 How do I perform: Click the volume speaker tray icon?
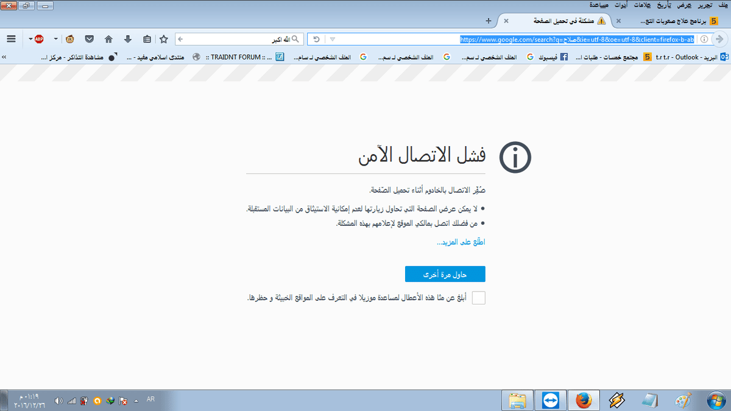pyautogui.click(x=58, y=401)
